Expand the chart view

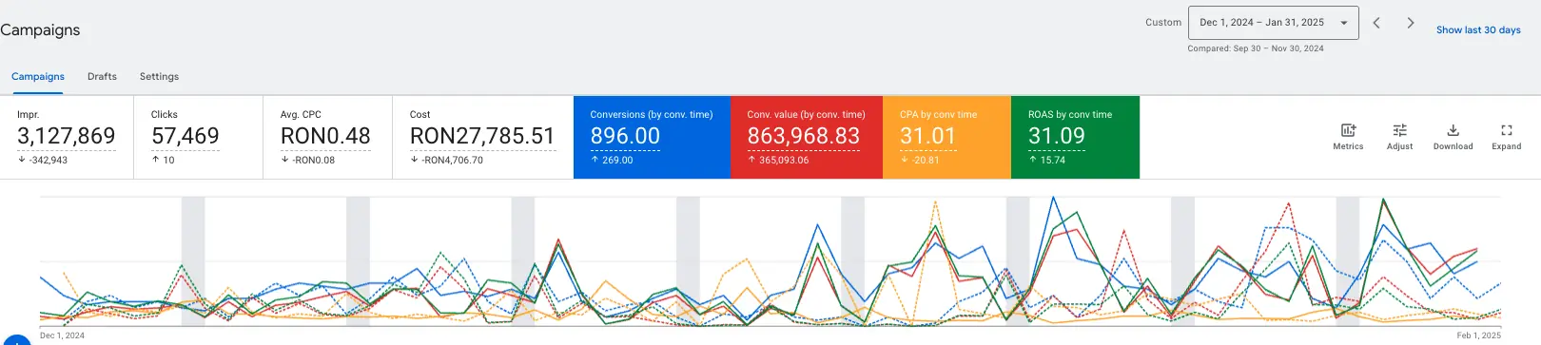[1506, 137]
